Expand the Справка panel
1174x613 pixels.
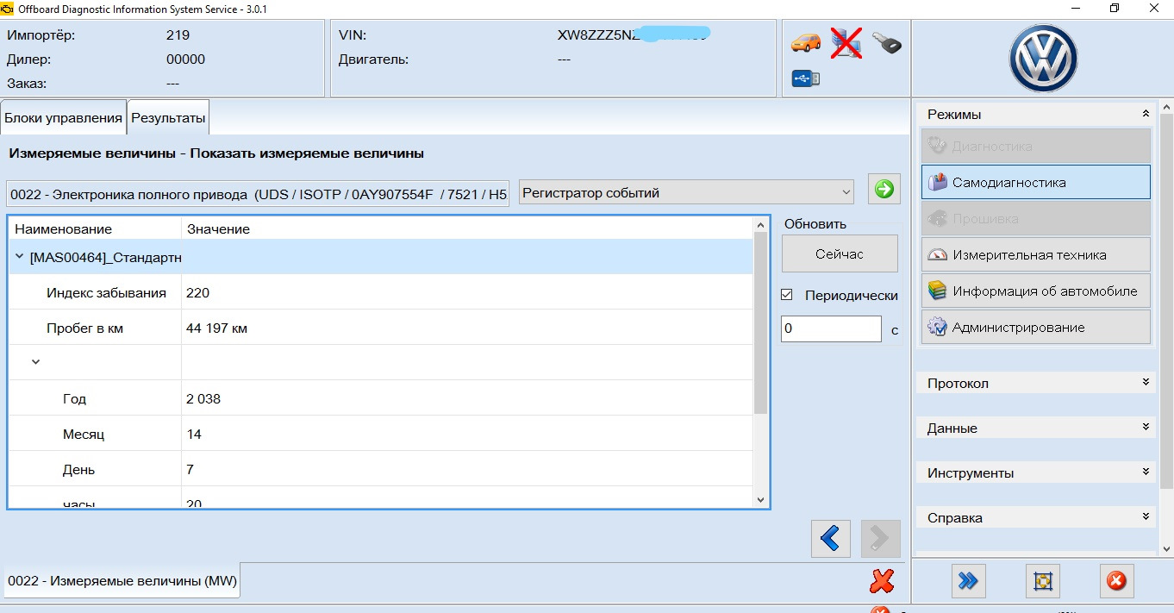point(1146,517)
